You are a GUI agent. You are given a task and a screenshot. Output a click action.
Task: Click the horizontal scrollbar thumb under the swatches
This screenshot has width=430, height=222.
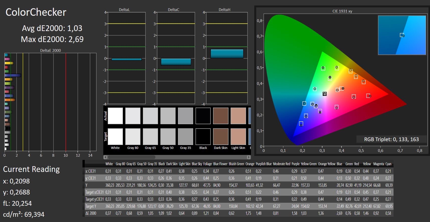coord(131,157)
